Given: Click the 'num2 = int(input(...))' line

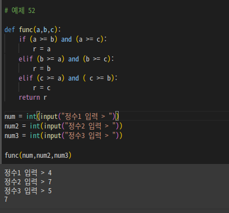Looking at the screenshot, I should [64, 126].
